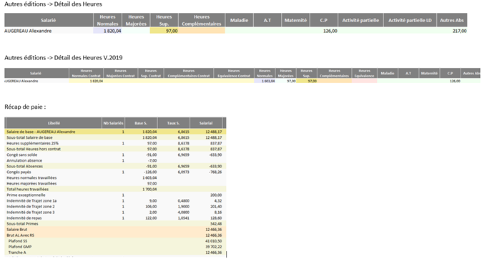
Task: Click the Activité partielle LD column header
Action: (410, 20)
